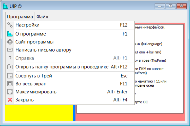Collapse the open Программа menu
The width and height of the screenshot is (190, 126).
(x=20, y=17)
